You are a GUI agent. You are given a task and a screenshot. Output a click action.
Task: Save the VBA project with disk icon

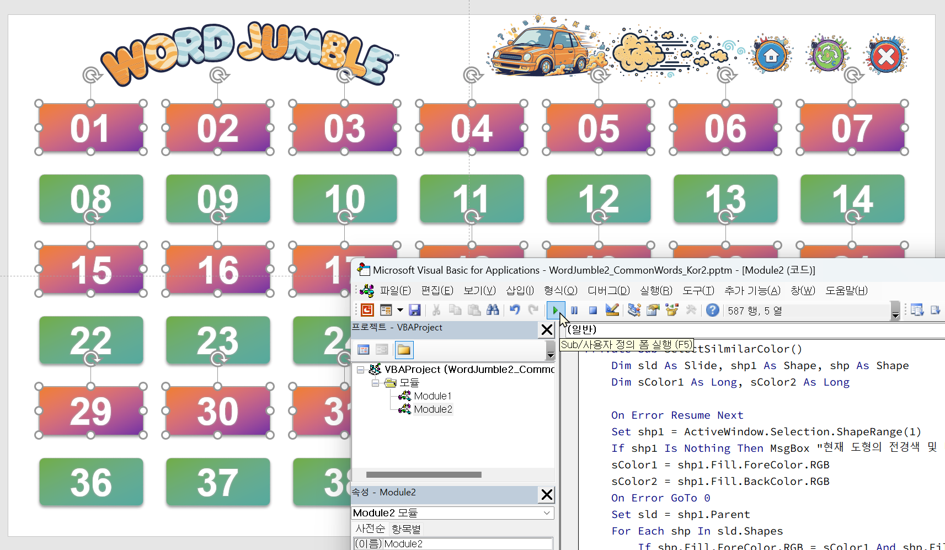pyautogui.click(x=415, y=310)
